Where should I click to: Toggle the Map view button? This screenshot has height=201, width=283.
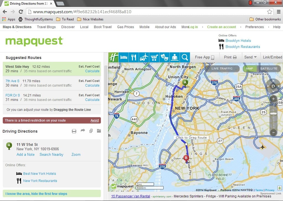pyautogui.click(x=250, y=68)
